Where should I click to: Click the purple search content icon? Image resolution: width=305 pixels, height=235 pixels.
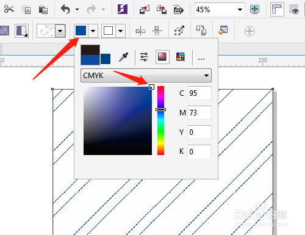pos(123,9)
